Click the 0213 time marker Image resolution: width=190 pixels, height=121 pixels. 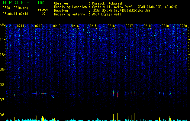[x=57, y=26]
